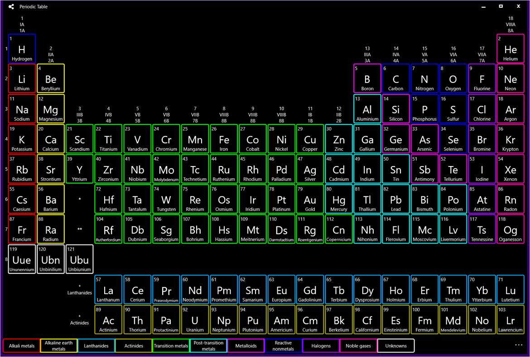The width and height of the screenshot is (530, 357).
Task: Click the Transition metals legend entry
Action: pos(171,346)
